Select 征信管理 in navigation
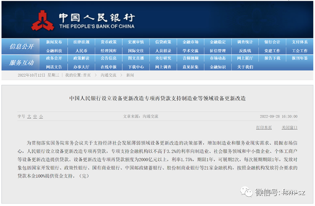The image size is (315, 206). [x=218, y=51]
